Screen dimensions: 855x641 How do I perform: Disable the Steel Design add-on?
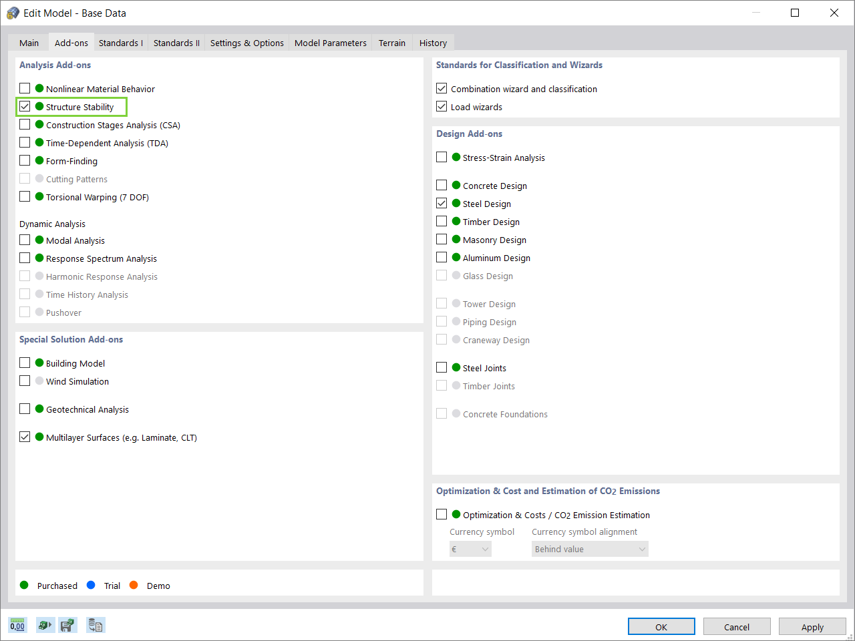(442, 203)
